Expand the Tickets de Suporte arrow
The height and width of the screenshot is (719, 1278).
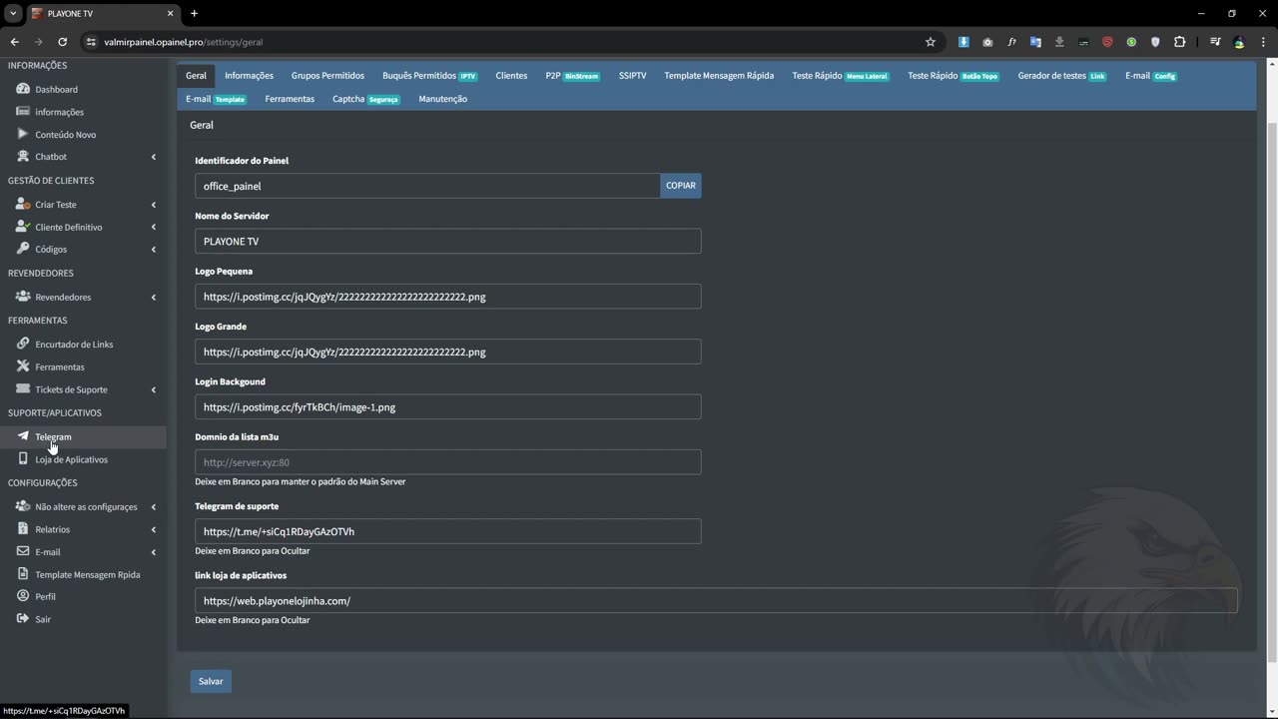pyautogui.click(x=154, y=389)
